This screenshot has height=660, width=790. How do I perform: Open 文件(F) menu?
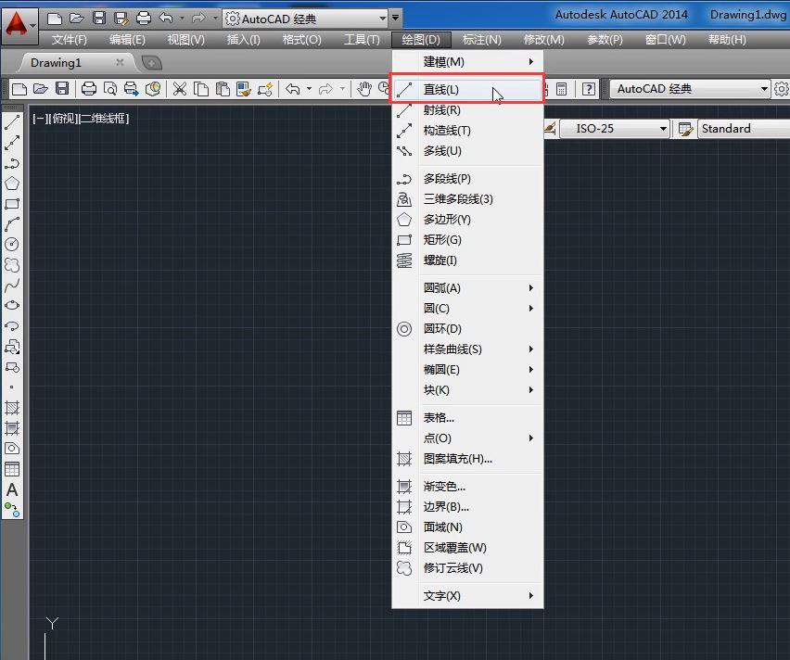(x=69, y=39)
